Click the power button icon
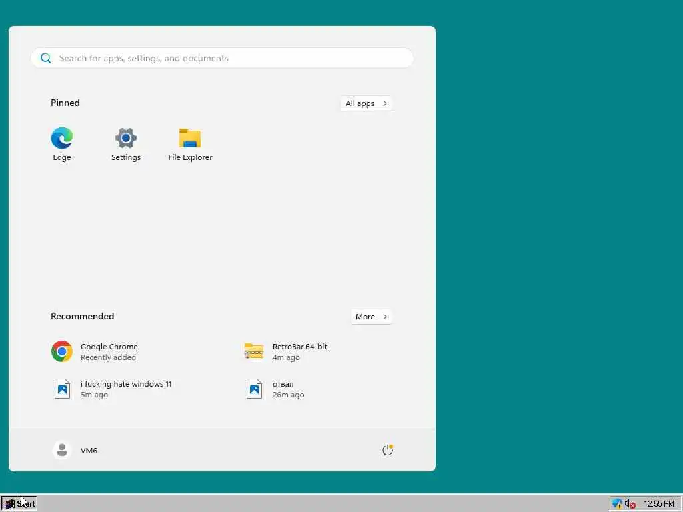This screenshot has width=683, height=512. coord(388,450)
